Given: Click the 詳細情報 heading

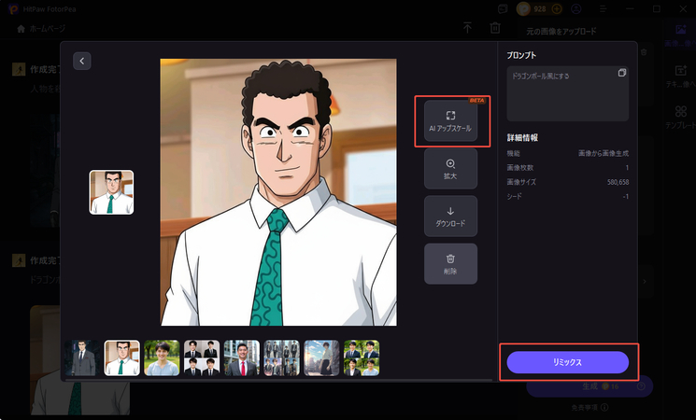Looking at the screenshot, I should [x=522, y=138].
